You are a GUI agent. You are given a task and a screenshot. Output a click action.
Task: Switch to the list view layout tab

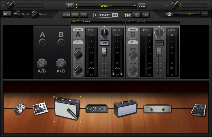coord(83,15)
